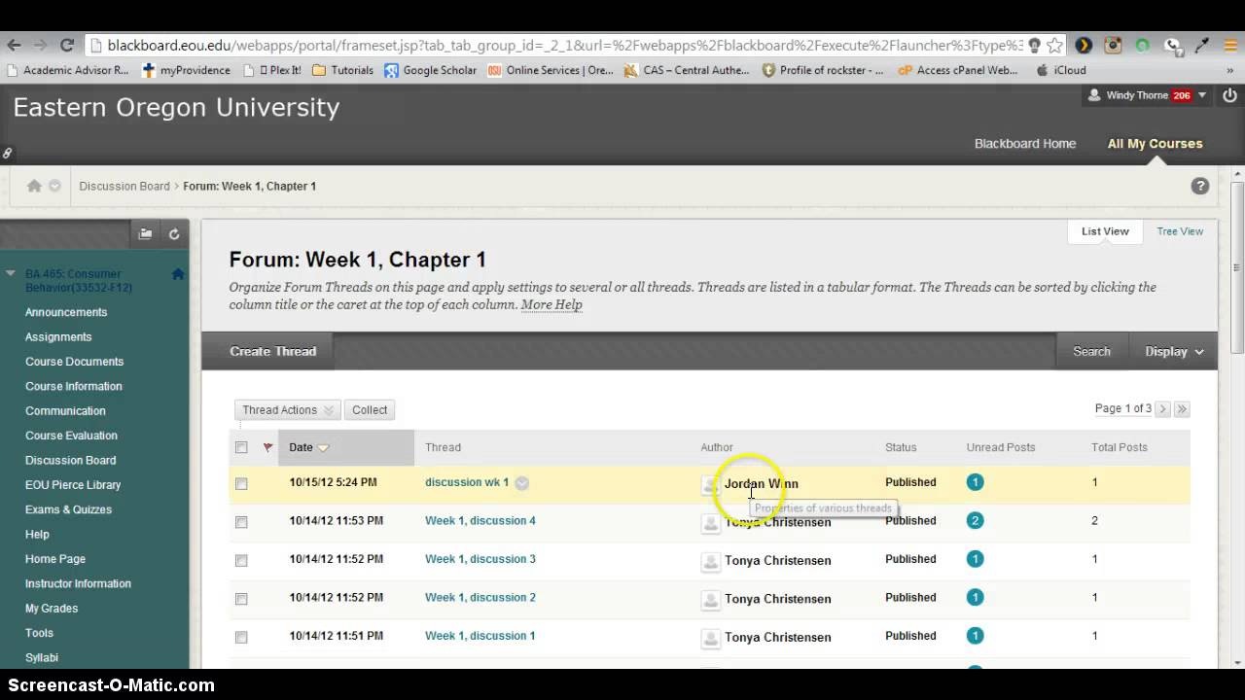Image resolution: width=1245 pixels, height=700 pixels.
Task: Click the link icon under the university title
Action: point(7,153)
